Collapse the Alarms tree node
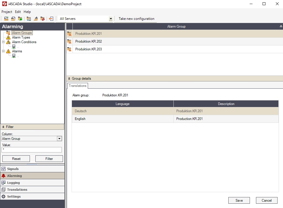This screenshot has width=283, height=208. click(x=3, y=51)
